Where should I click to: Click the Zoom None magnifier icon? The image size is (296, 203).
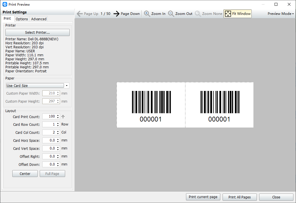point(198,14)
